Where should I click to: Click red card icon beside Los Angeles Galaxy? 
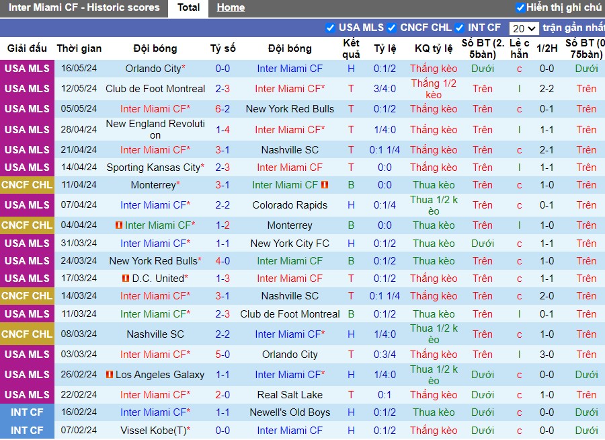coord(109,374)
